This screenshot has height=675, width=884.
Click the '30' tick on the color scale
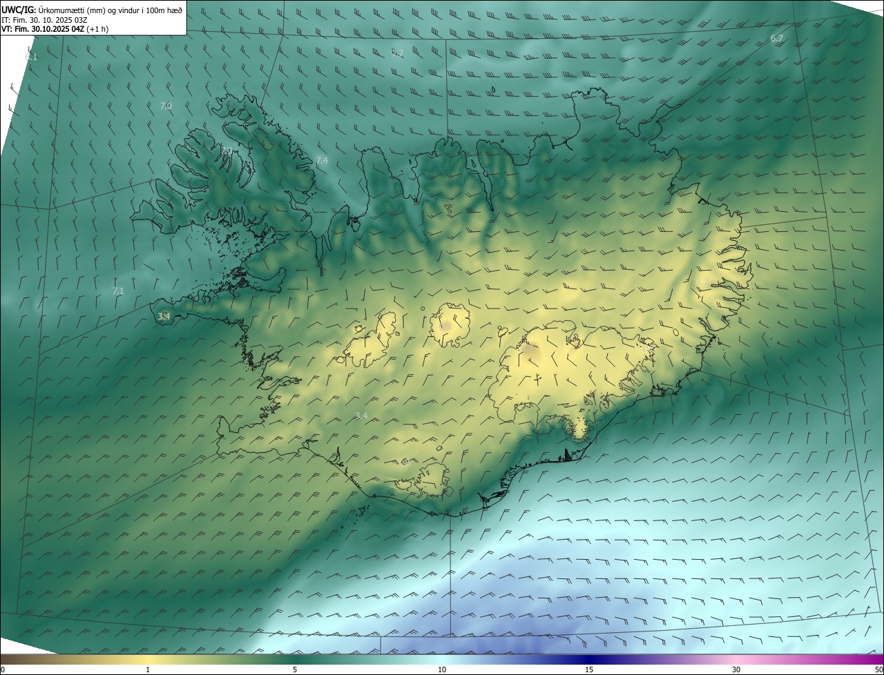[x=736, y=669]
